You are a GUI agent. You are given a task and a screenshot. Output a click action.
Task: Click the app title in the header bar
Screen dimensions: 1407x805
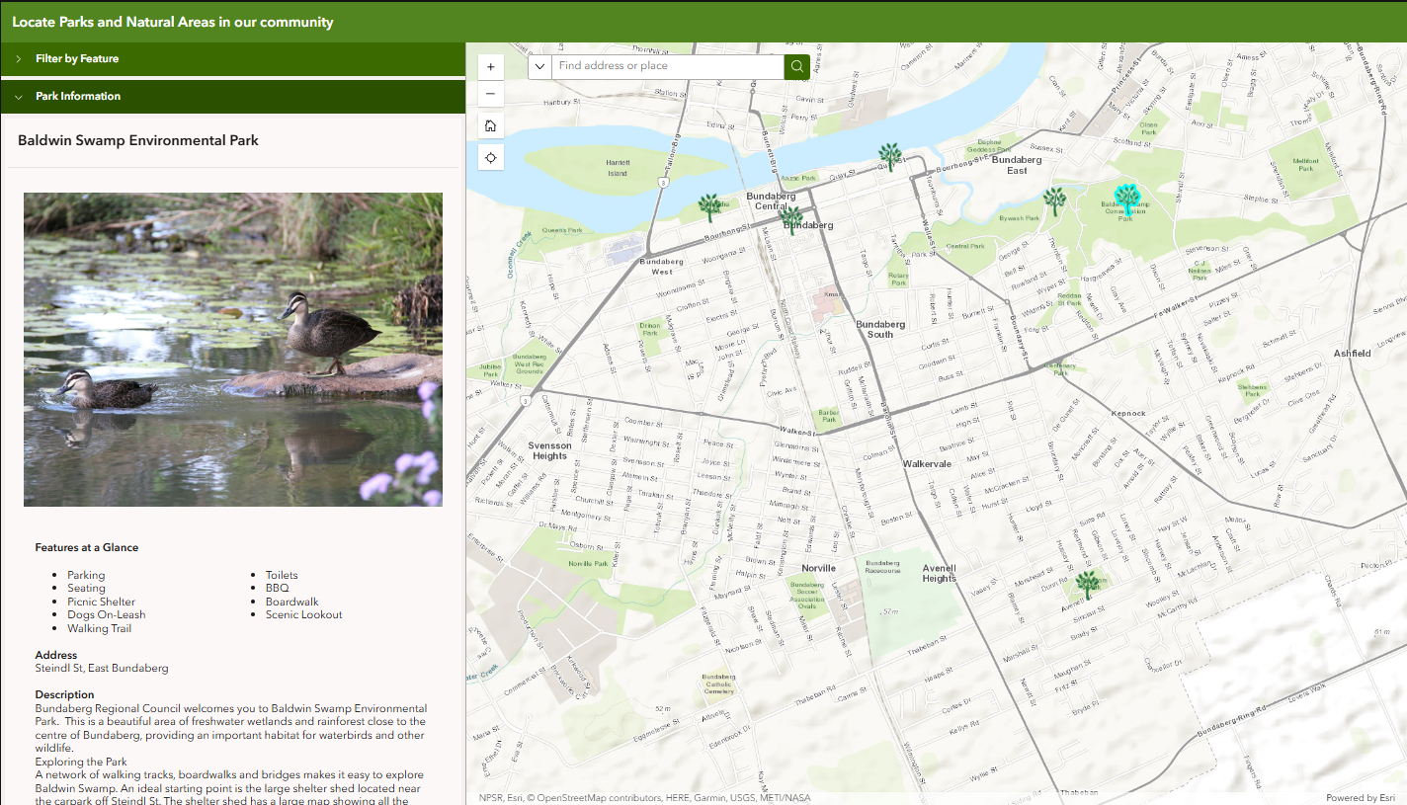click(173, 22)
